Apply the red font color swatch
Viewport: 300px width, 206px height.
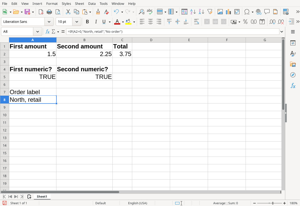pyautogui.click(x=117, y=22)
